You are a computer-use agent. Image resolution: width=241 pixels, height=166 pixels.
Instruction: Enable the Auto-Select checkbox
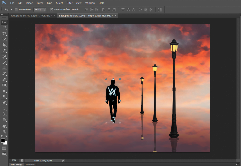[x=17, y=10]
